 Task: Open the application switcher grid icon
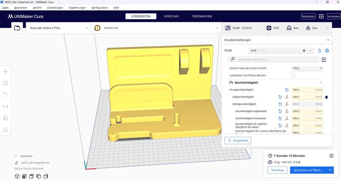point(321,16)
